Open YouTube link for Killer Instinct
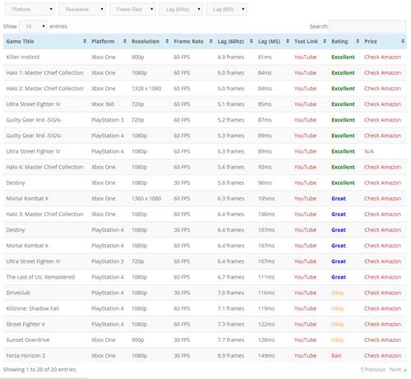Image resolution: width=411 pixels, height=379 pixels. point(305,57)
